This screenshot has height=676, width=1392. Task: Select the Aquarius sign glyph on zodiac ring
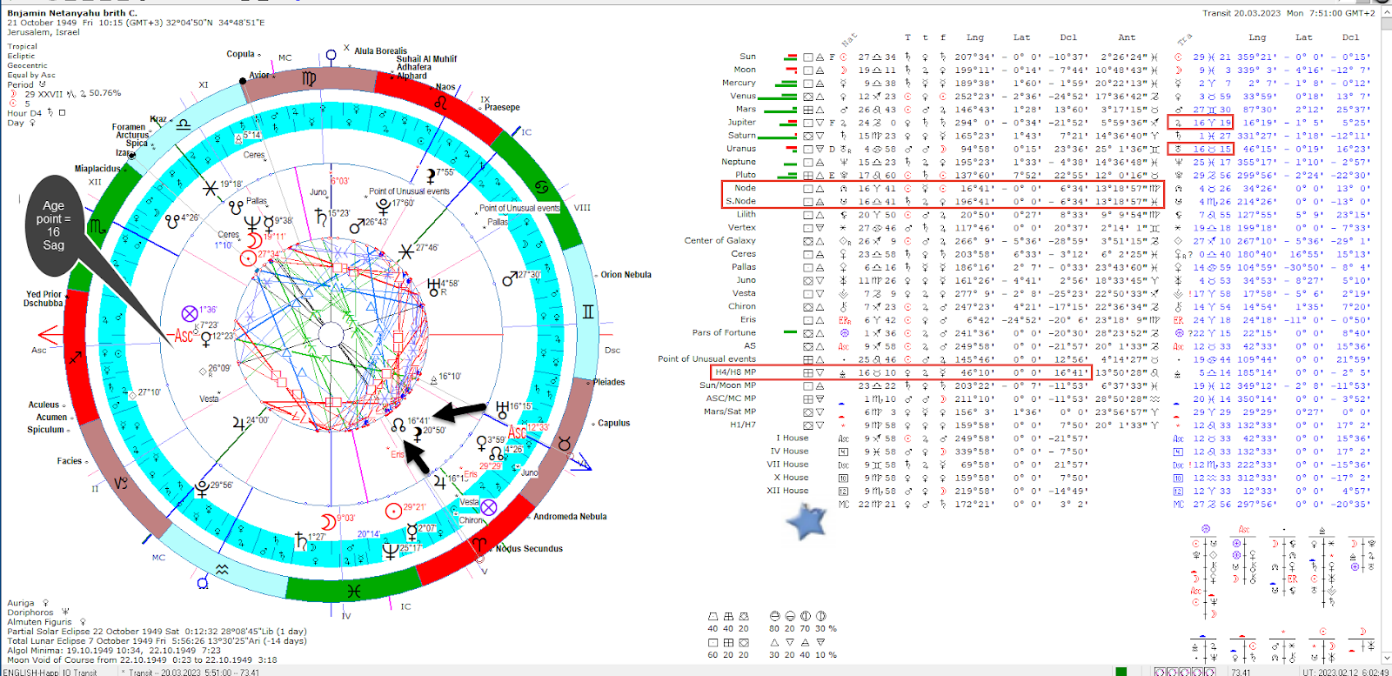click(222, 570)
